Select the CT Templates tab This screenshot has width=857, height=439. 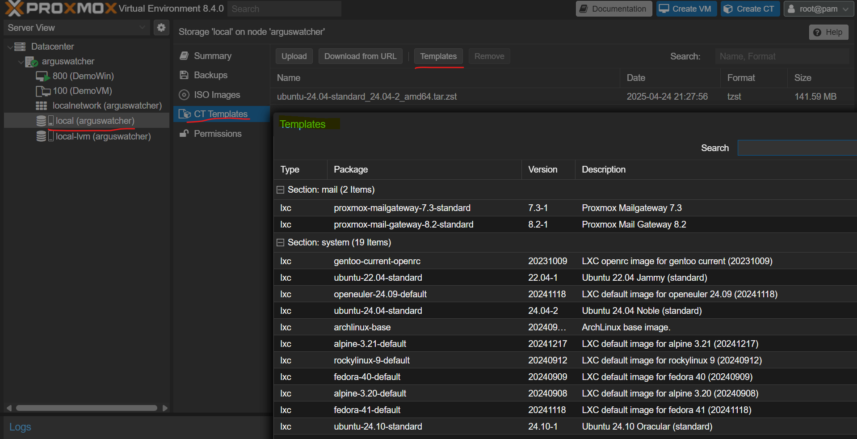(x=221, y=114)
